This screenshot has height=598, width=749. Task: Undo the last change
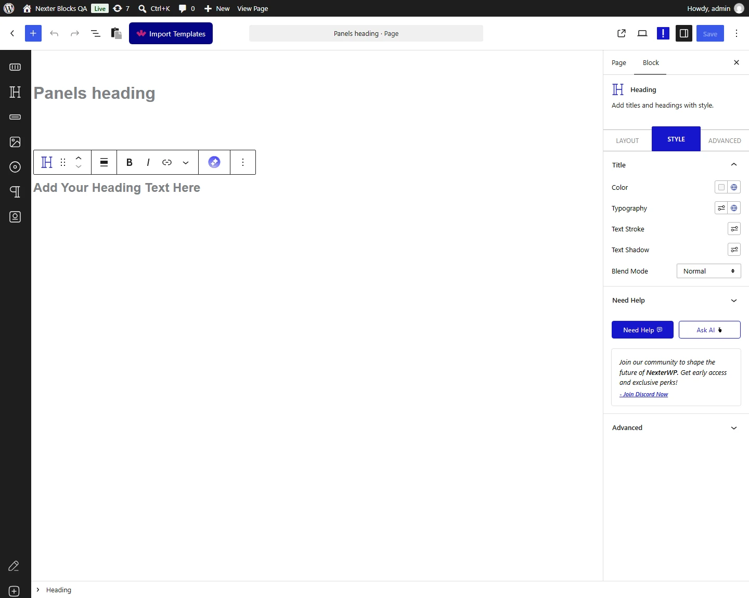coord(54,33)
